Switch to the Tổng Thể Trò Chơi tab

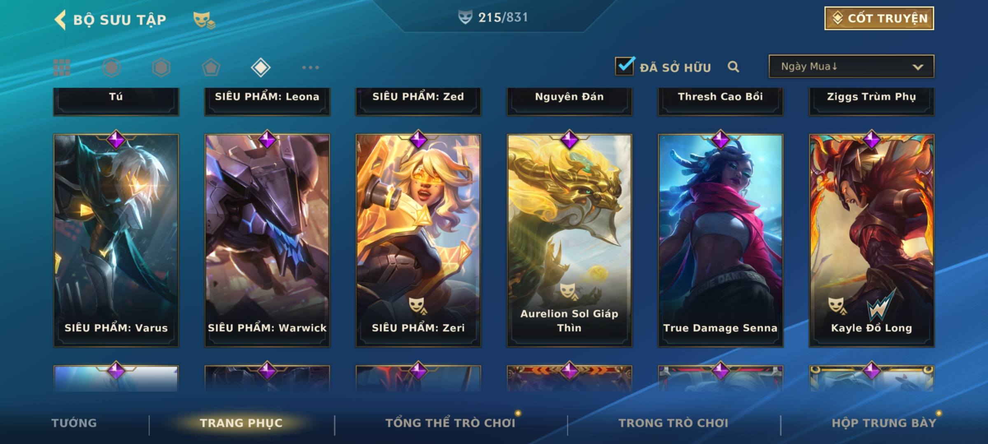point(450,423)
